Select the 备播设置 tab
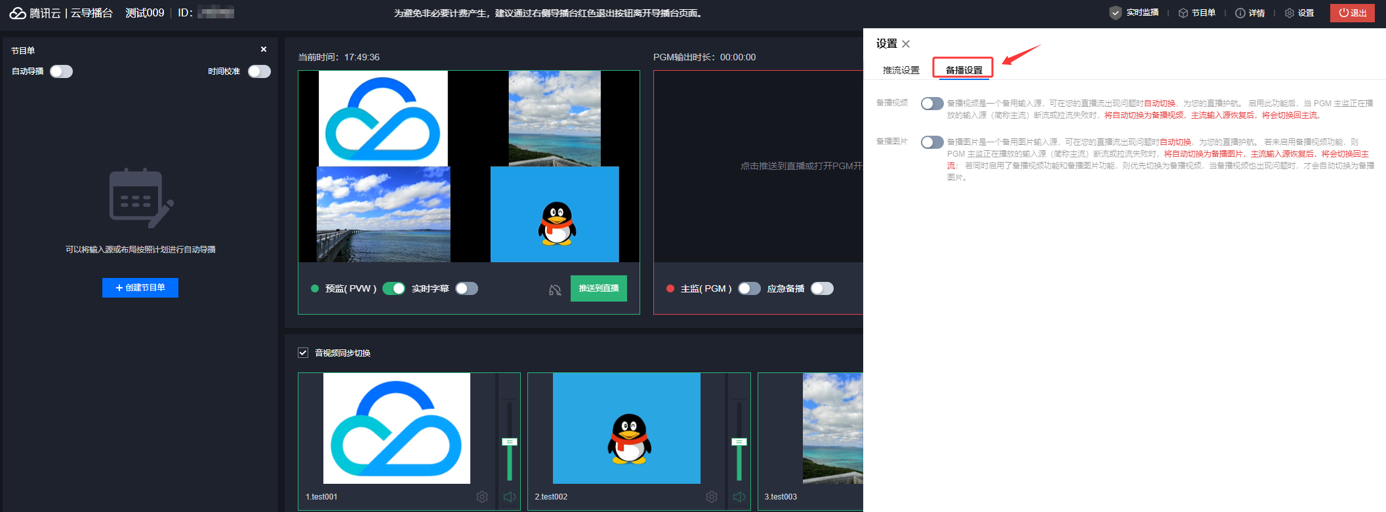The width and height of the screenshot is (1386, 512). (964, 70)
